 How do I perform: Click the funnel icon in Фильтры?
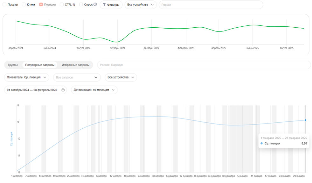click(x=104, y=5)
